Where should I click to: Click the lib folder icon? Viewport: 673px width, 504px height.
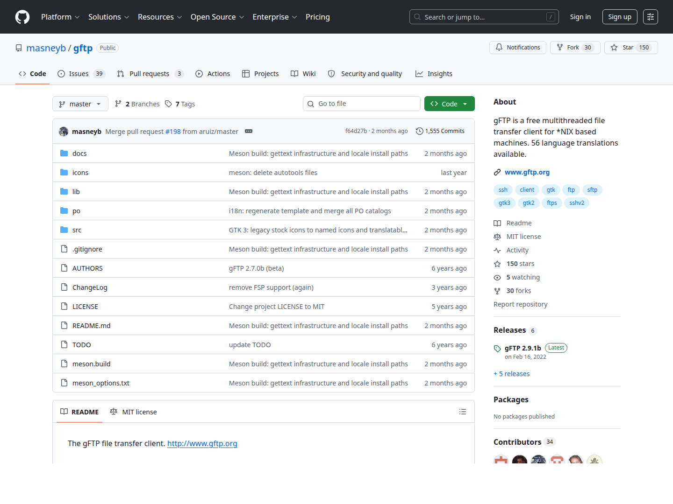point(64,192)
